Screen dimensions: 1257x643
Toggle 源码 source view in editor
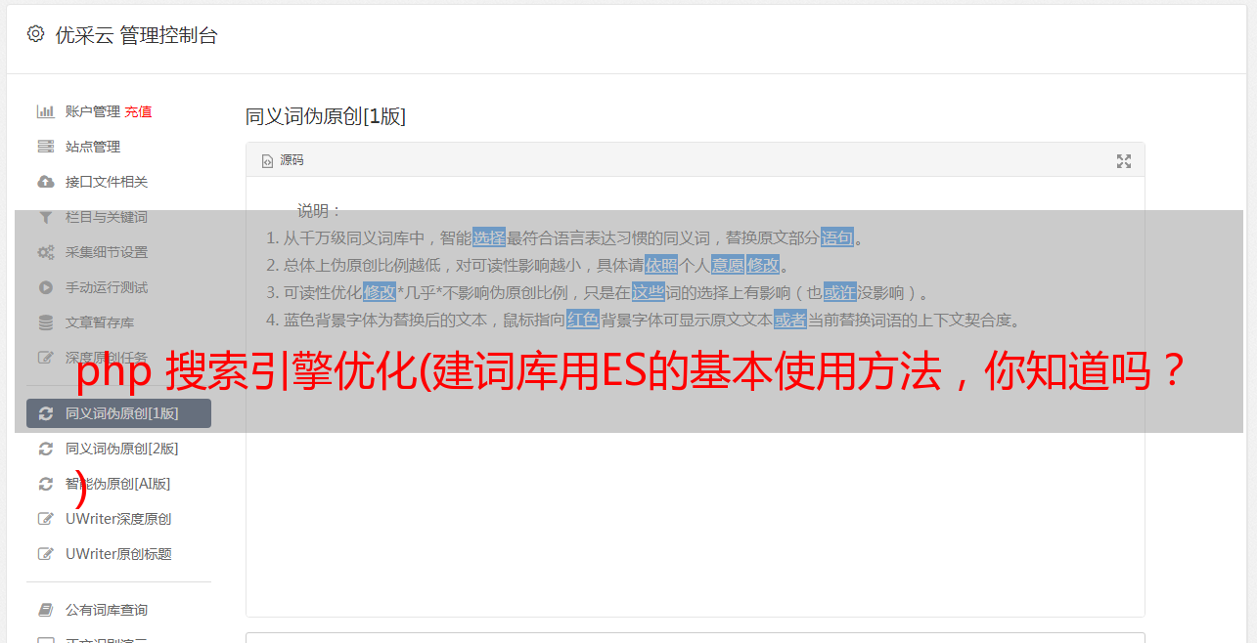pyautogui.click(x=283, y=160)
